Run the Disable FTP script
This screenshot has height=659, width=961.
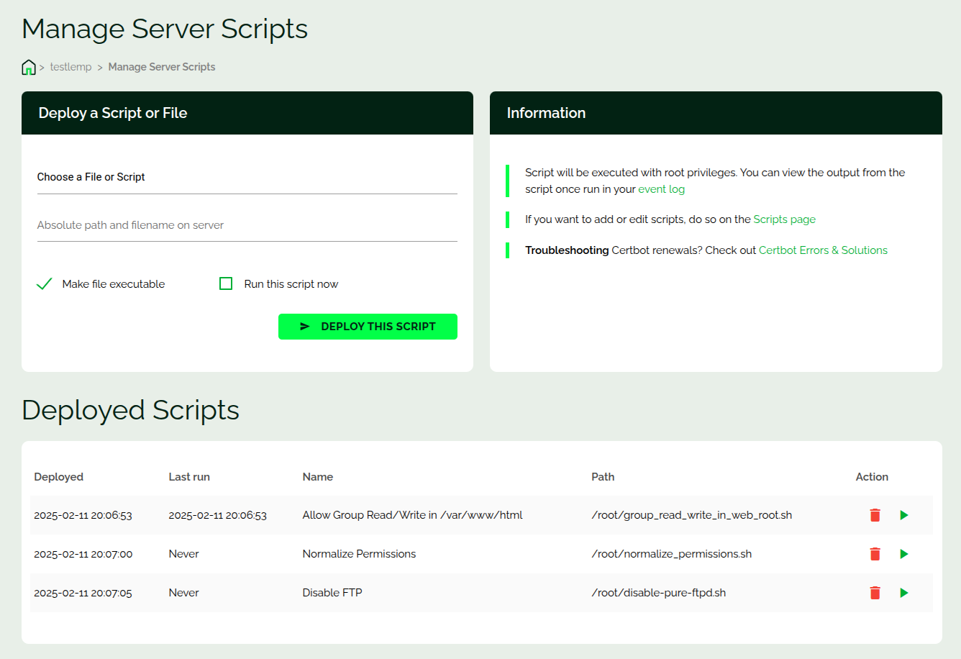(904, 593)
